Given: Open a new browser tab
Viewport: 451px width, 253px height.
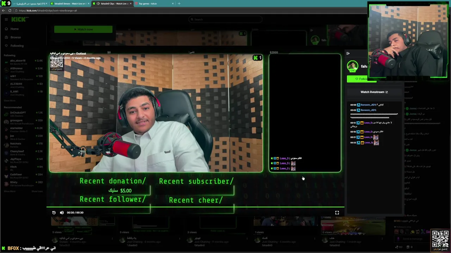Looking at the screenshot, I should 179,4.
